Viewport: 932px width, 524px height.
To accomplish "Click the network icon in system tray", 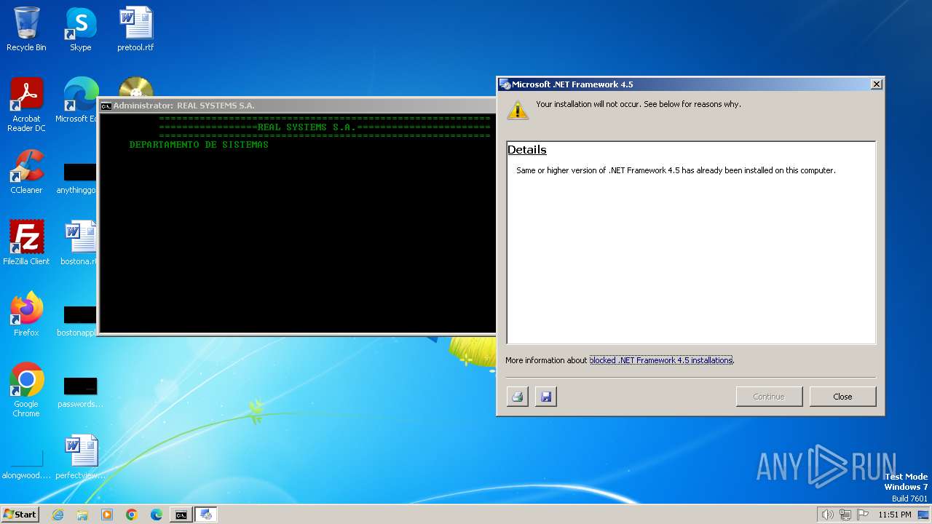I will 845,515.
